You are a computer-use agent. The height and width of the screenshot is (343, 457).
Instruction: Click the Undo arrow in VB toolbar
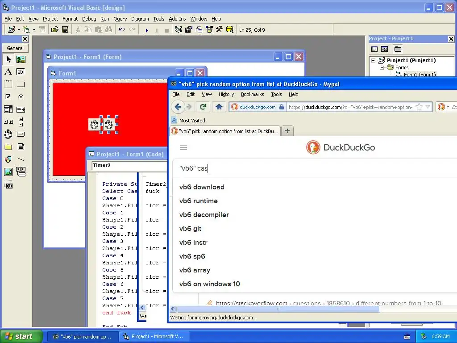click(x=122, y=29)
